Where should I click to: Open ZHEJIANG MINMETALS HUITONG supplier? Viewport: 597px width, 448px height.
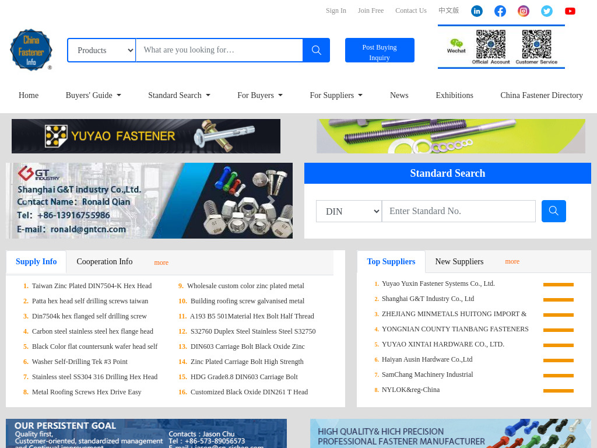point(454,314)
